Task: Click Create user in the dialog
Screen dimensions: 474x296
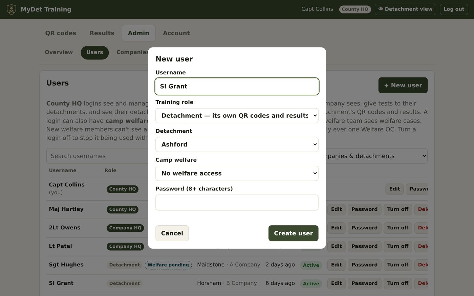Action: pos(294,233)
